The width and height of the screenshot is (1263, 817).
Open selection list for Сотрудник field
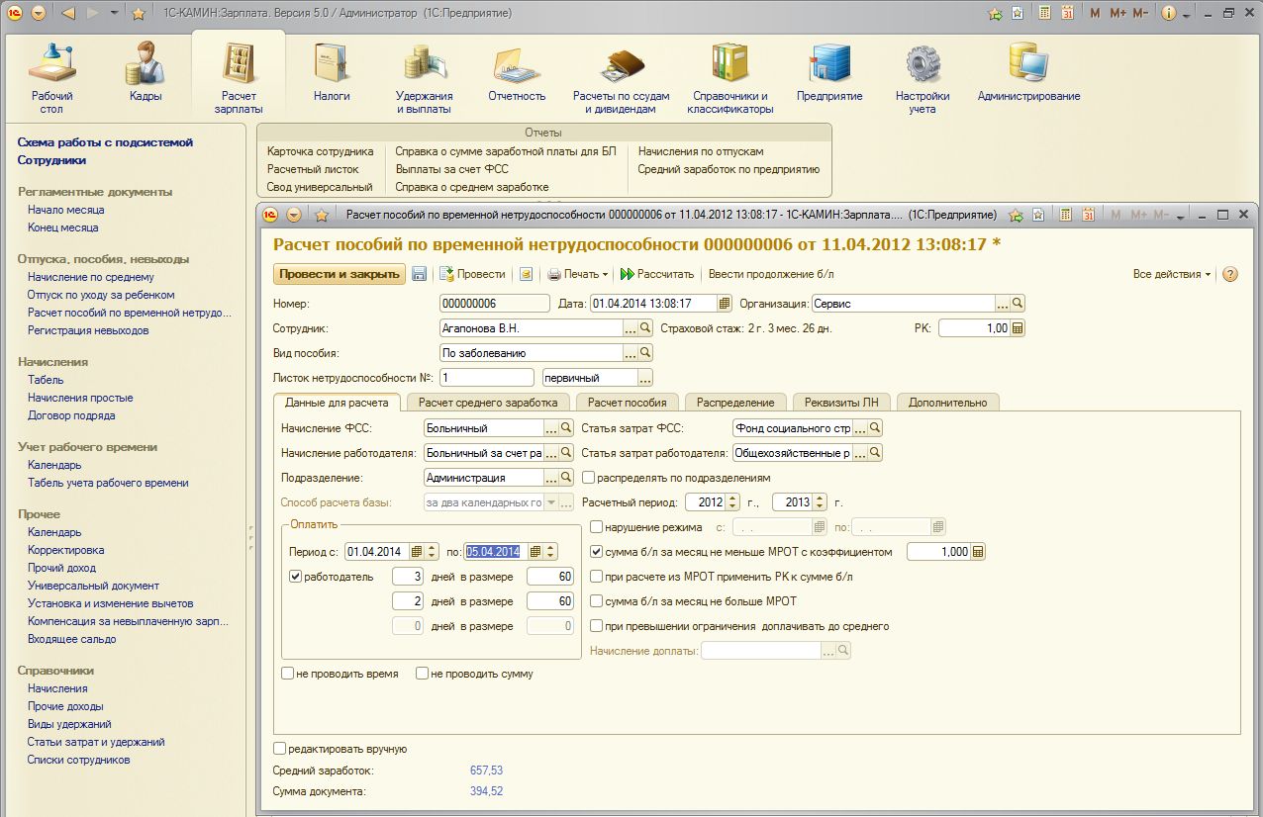(x=631, y=327)
